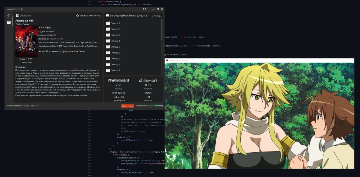Open the shikimori logo link
Image resolution: width=360 pixels, height=177 pixels.
(x=148, y=80)
